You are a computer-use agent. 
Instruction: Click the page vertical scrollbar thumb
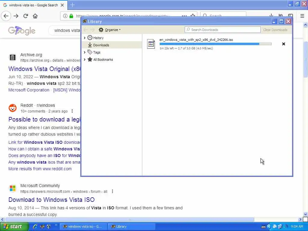pos(305,59)
